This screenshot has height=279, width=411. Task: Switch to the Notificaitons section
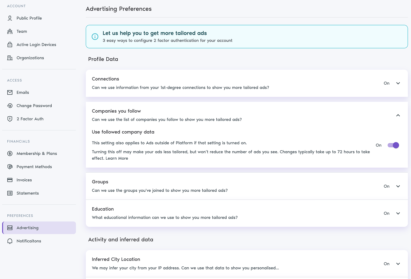coord(39,241)
